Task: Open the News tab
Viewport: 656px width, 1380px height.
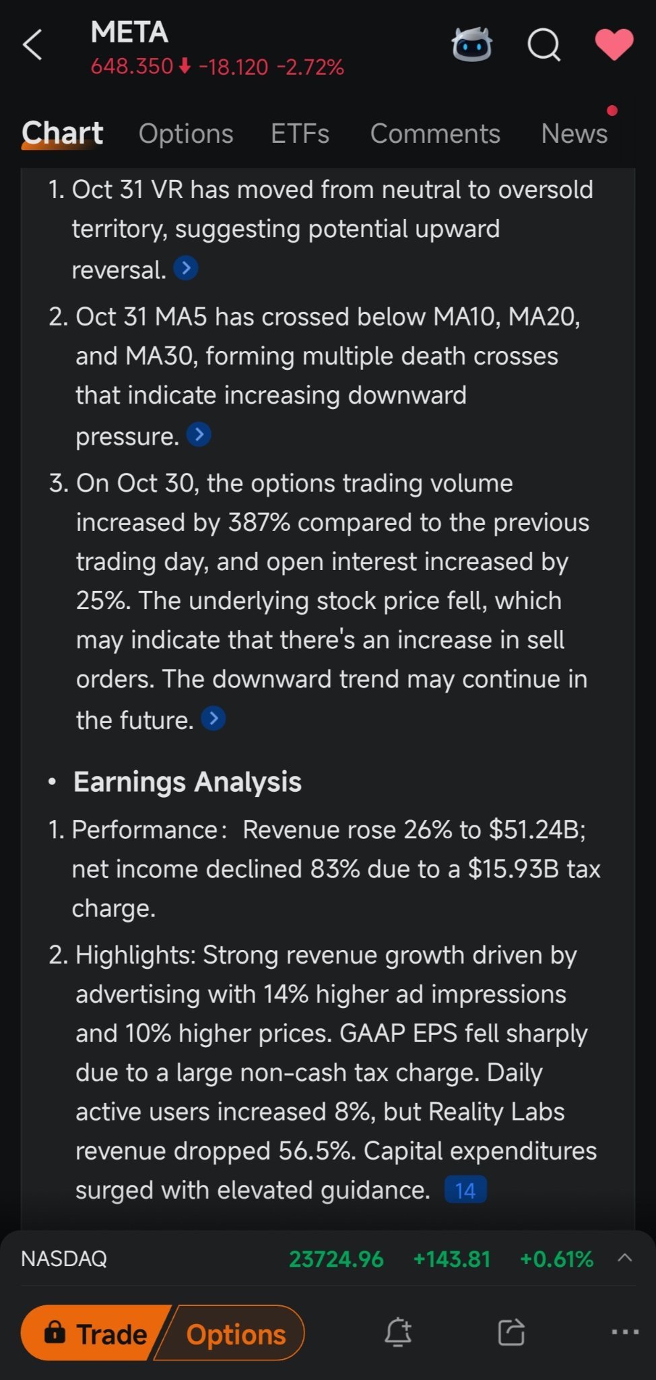Action: coord(575,133)
